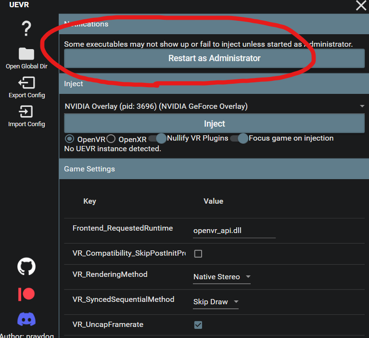Toggle Nullify VR Plugins switch
369x338 pixels.
coord(157,139)
